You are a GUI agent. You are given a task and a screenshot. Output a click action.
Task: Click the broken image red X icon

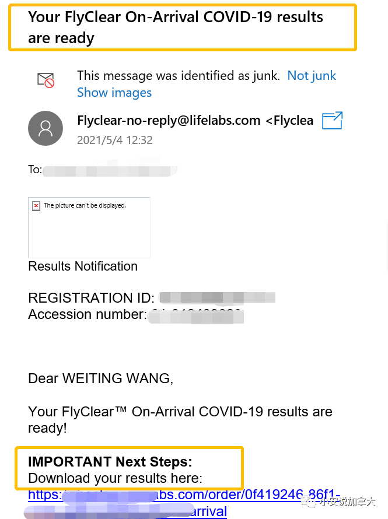36,205
